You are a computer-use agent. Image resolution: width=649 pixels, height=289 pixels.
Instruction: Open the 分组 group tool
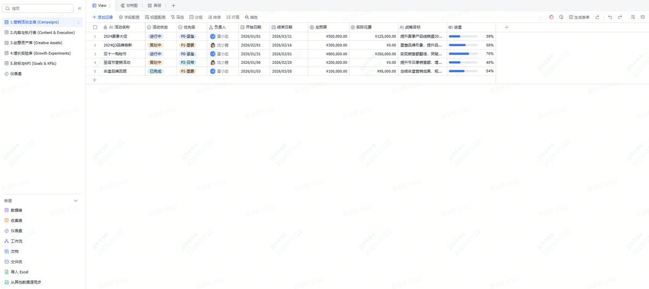click(x=196, y=17)
